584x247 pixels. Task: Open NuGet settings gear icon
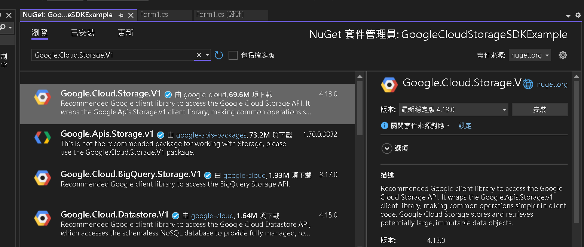tap(563, 55)
